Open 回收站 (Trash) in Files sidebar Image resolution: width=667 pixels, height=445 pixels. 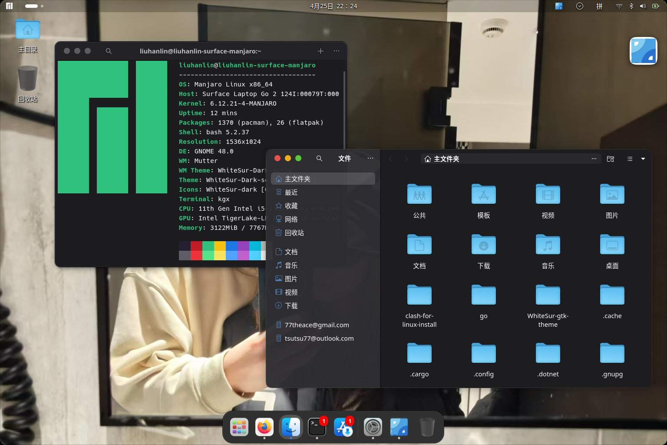tap(294, 233)
